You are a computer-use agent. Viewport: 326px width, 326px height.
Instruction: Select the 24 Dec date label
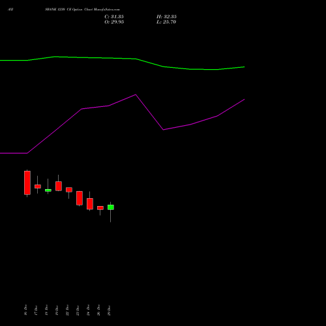88,310
